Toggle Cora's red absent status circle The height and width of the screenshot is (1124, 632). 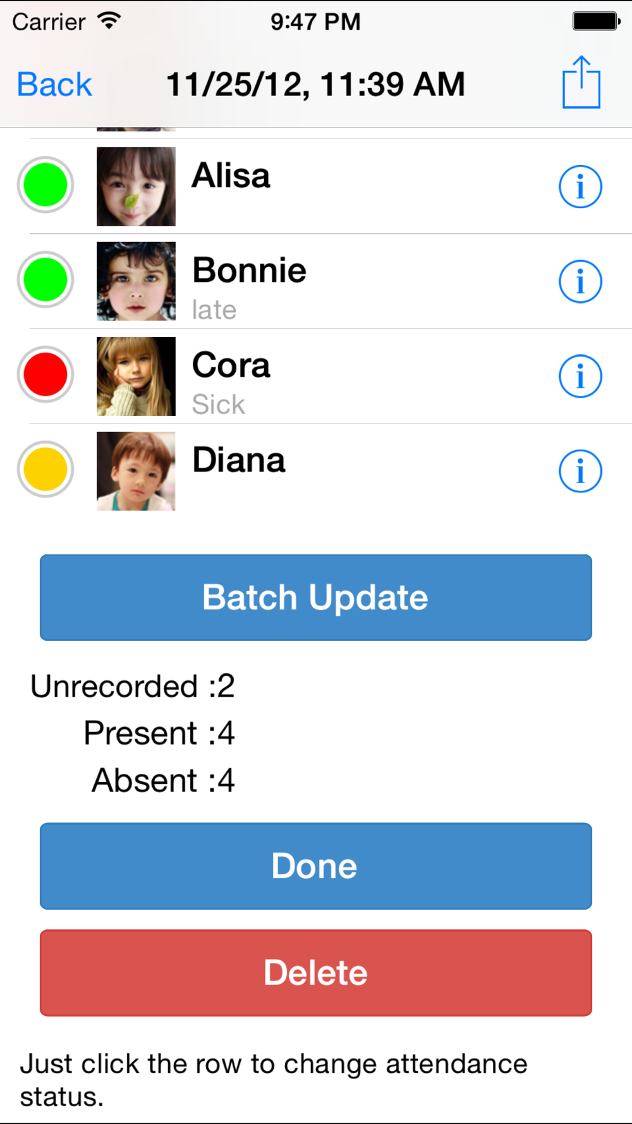click(46, 375)
